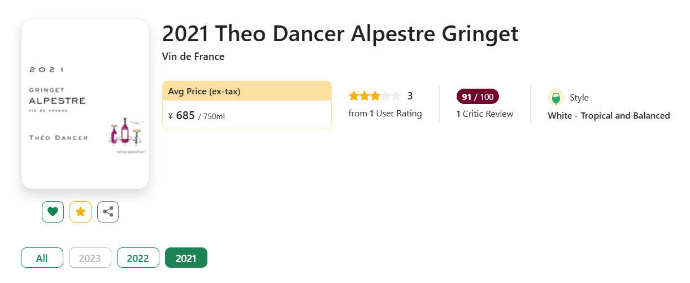Click the ¥ 685 price value
The height and width of the screenshot is (283, 690).
(x=181, y=116)
